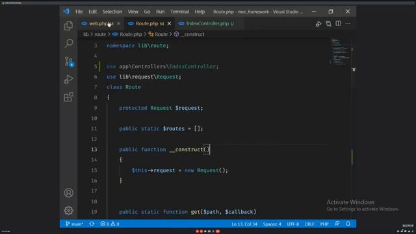Open the View menu
416x234 pixels.
pos(133,12)
